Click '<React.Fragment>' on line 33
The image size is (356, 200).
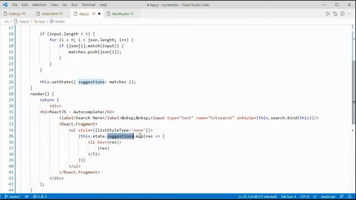click(x=78, y=124)
